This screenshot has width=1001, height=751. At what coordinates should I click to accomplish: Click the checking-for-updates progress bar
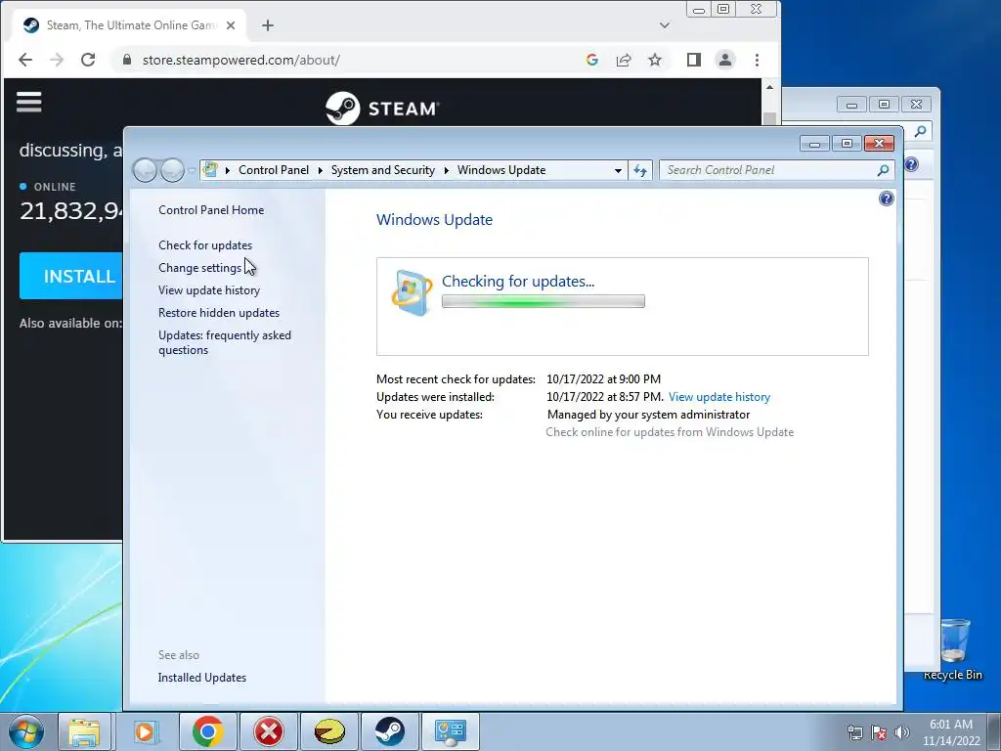(x=544, y=301)
